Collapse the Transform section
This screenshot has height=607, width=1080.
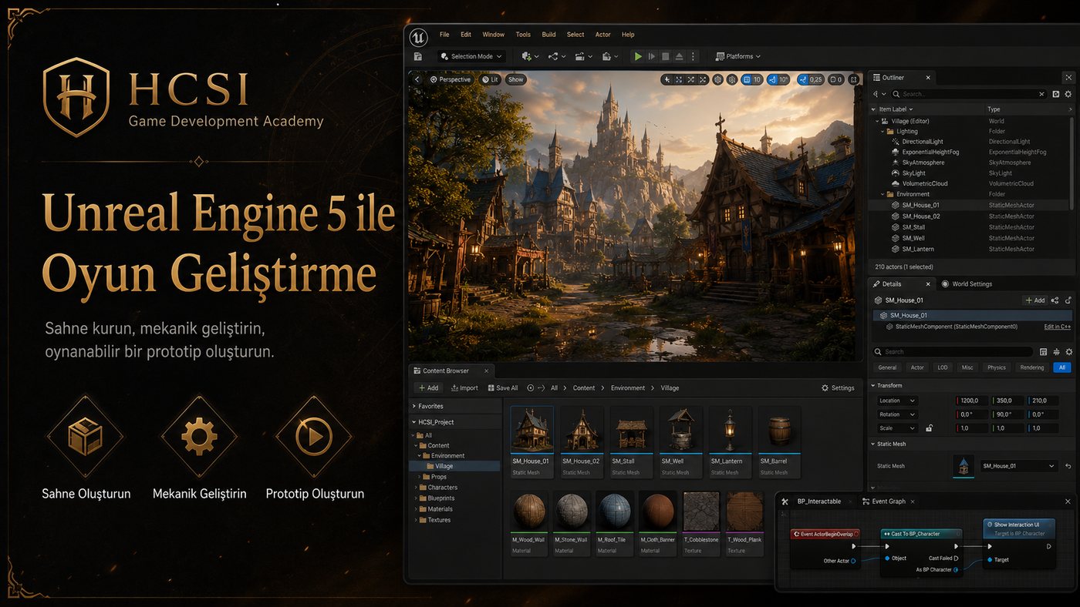(874, 385)
